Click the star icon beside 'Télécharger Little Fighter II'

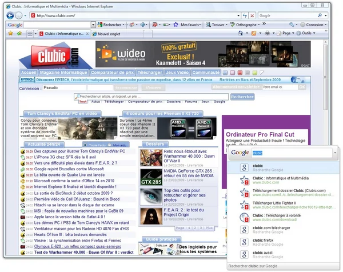[x=244, y=205]
